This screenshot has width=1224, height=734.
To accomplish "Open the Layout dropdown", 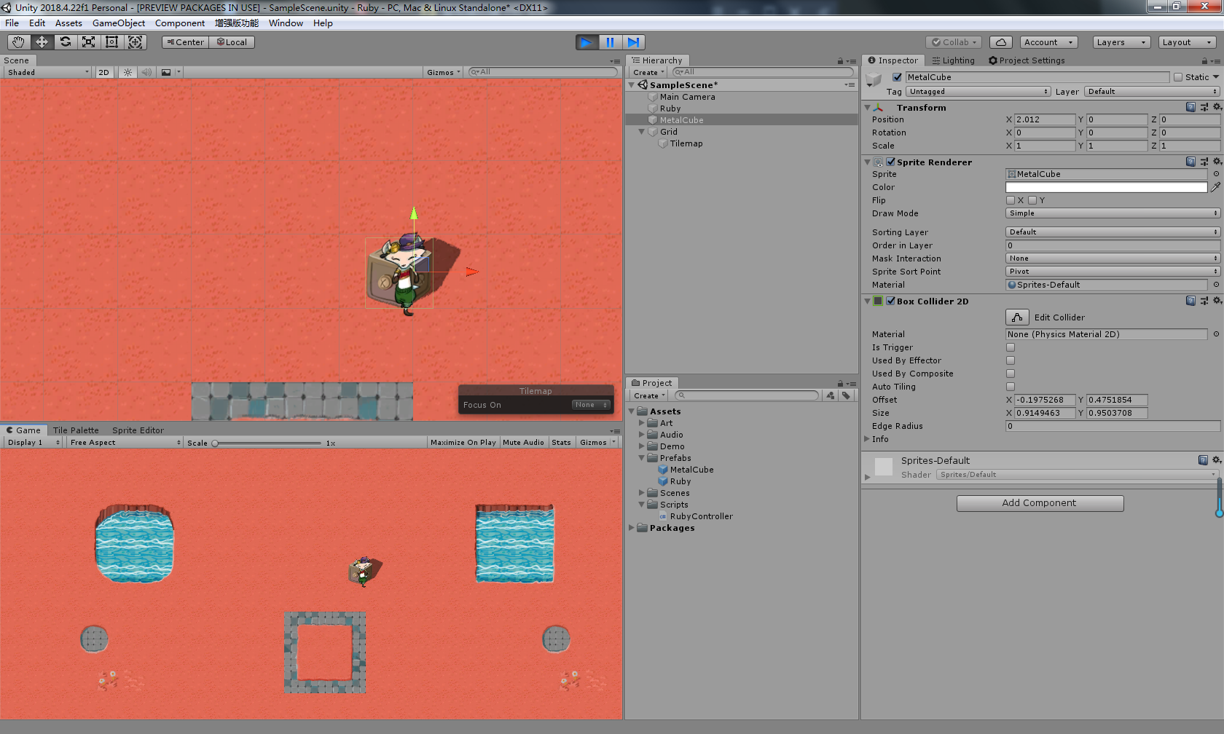I will (1187, 42).
